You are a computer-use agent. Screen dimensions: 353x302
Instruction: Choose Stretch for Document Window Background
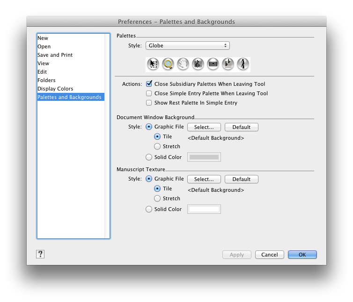click(157, 146)
